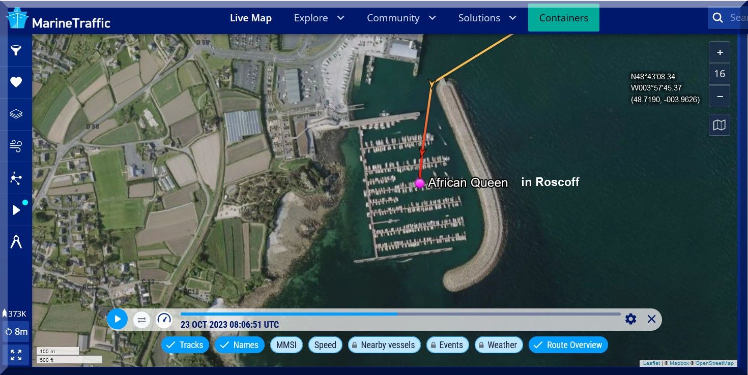Zoom in with the plus button
The height and width of the screenshot is (375, 748).
[x=719, y=52]
